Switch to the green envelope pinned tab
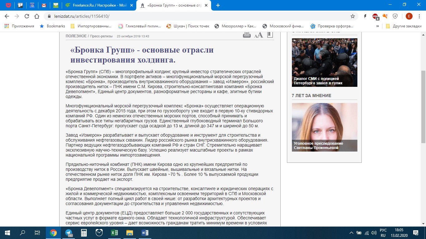426x239 pixels. [x=56, y=5]
